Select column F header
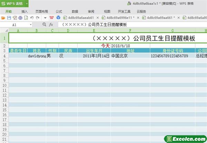The height and width of the screenshot is (143, 207). click(130, 31)
